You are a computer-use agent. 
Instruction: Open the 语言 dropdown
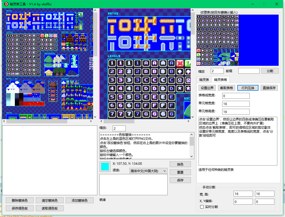click(148, 171)
